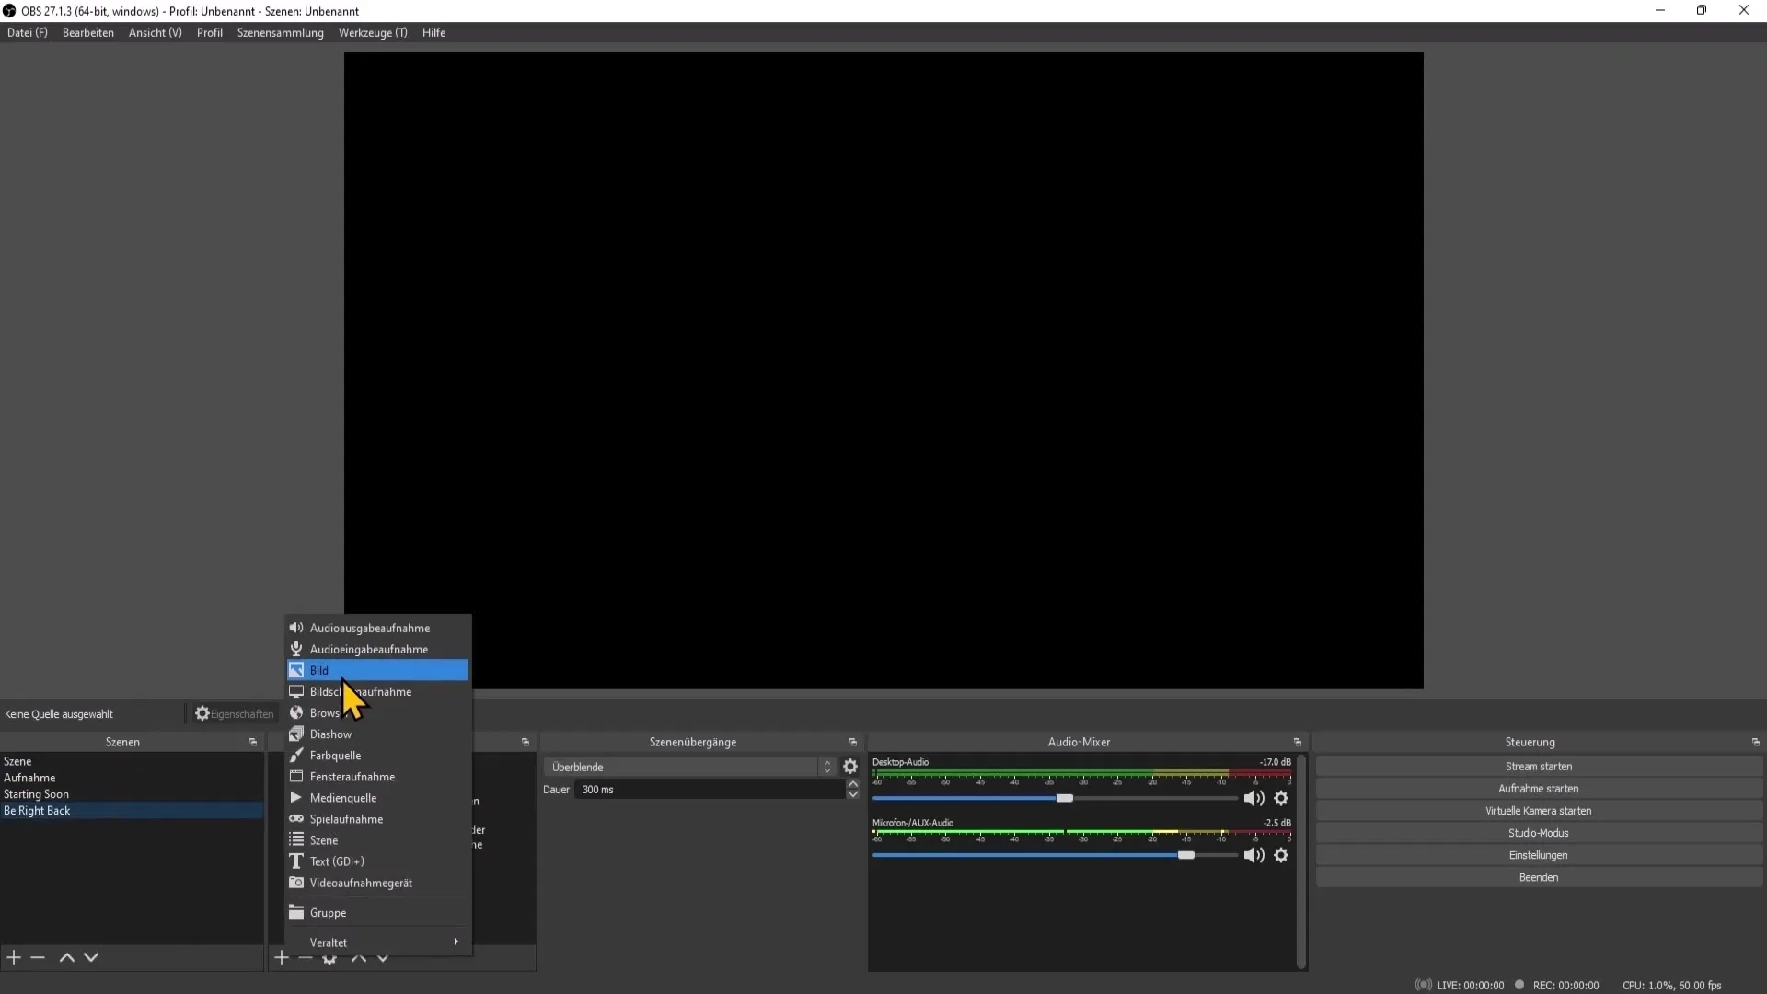Move scene down with arrow icon
Viewport: 1767px width, 994px height.
(91, 957)
